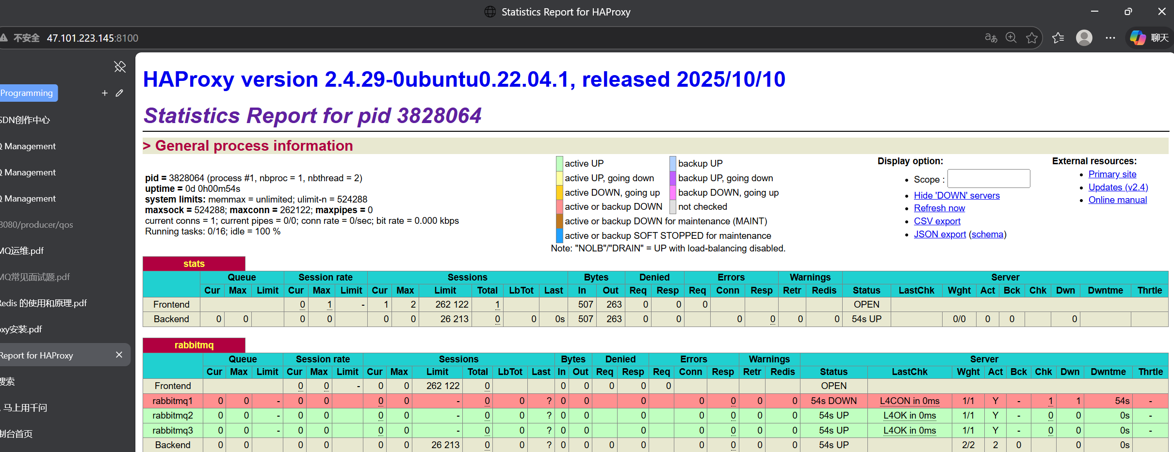
Task: Open the CSV export link
Action: pyautogui.click(x=937, y=221)
